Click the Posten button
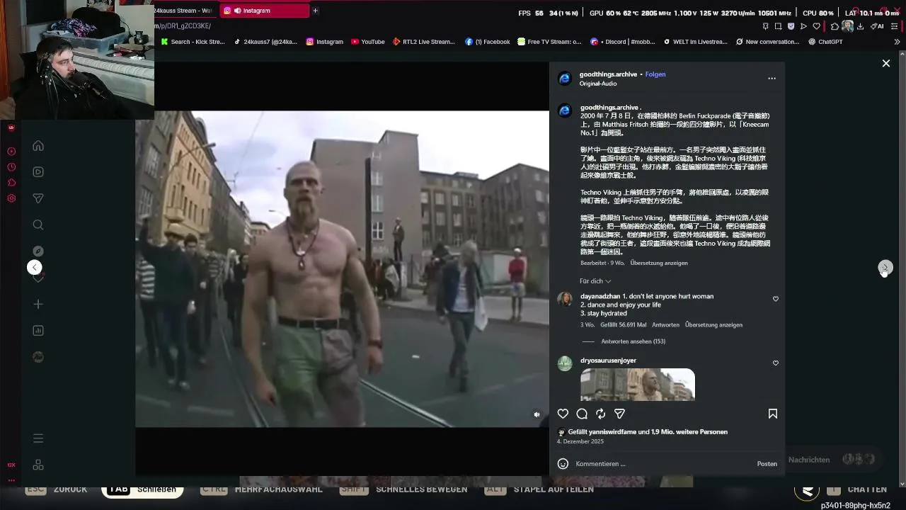Image resolution: width=906 pixels, height=510 pixels. point(767,464)
